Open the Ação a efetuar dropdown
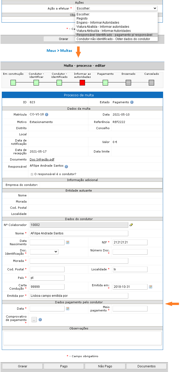The height and width of the screenshot is (372, 180). (x=116, y=8)
